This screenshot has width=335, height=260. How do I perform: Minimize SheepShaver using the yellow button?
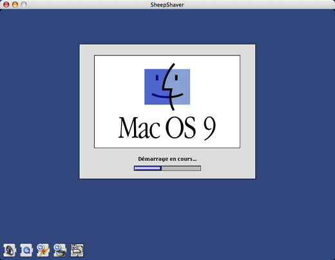click(x=15, y=5)
